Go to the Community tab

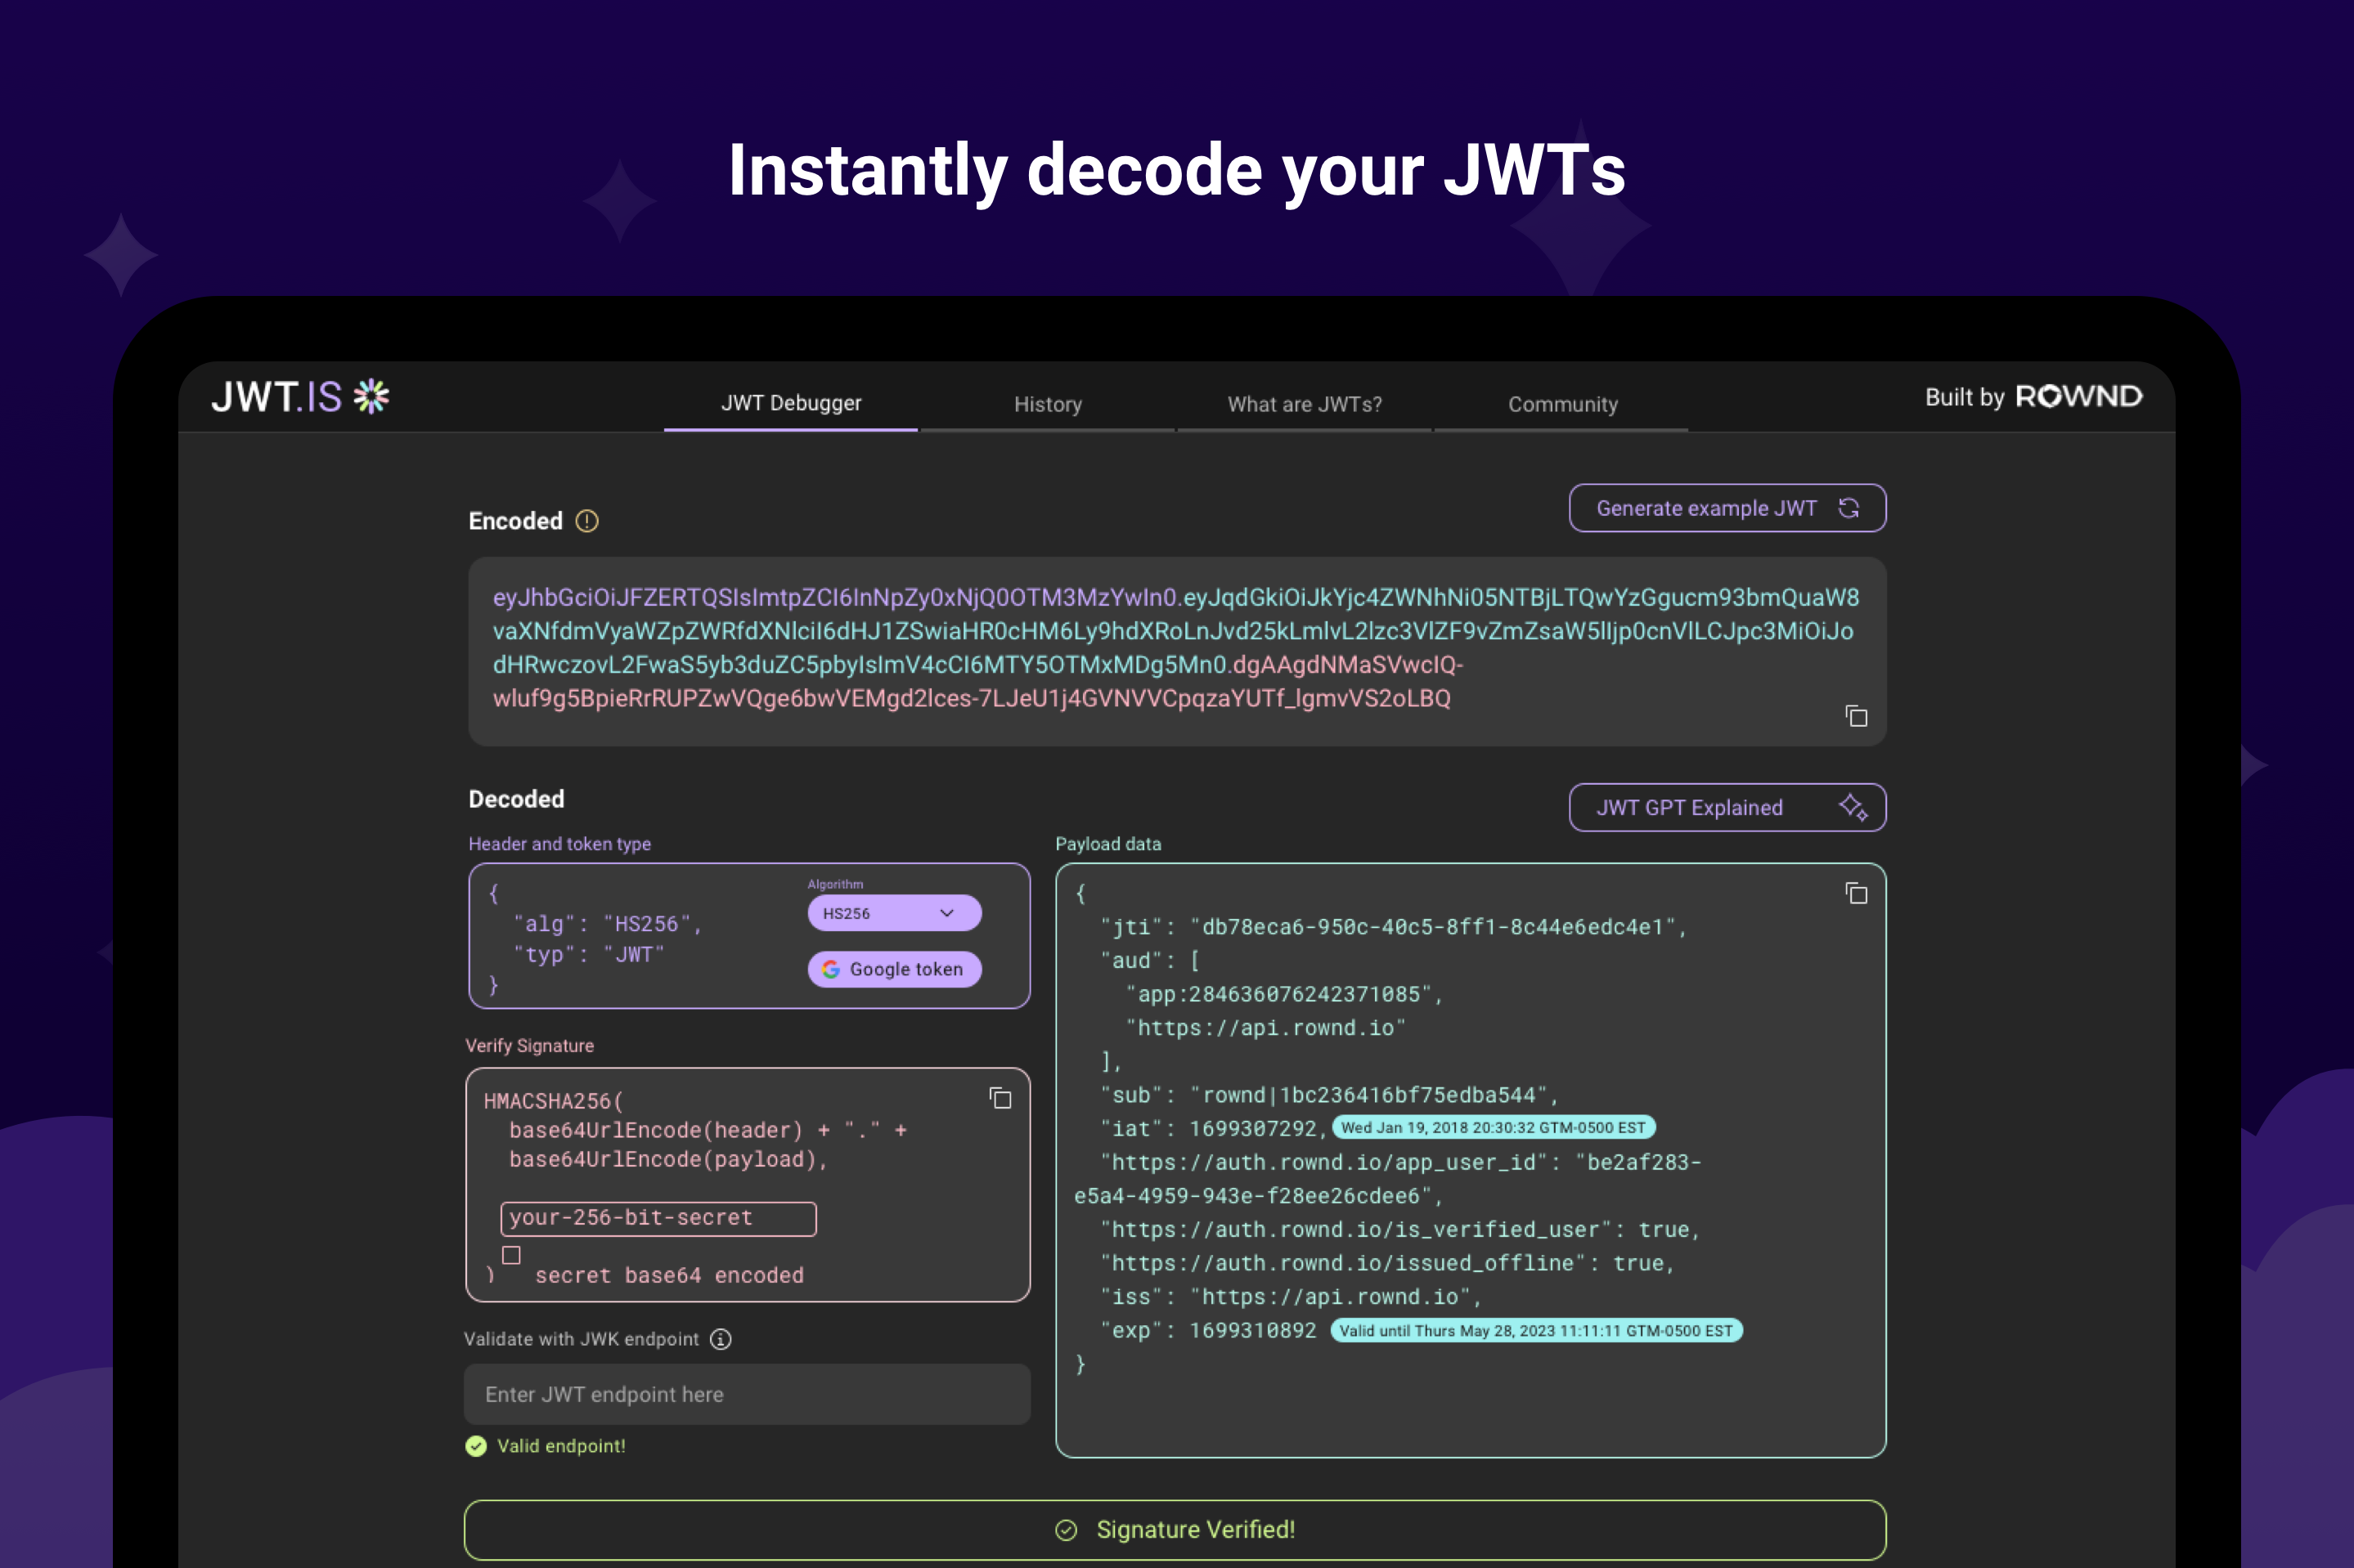click(1561, 404)
